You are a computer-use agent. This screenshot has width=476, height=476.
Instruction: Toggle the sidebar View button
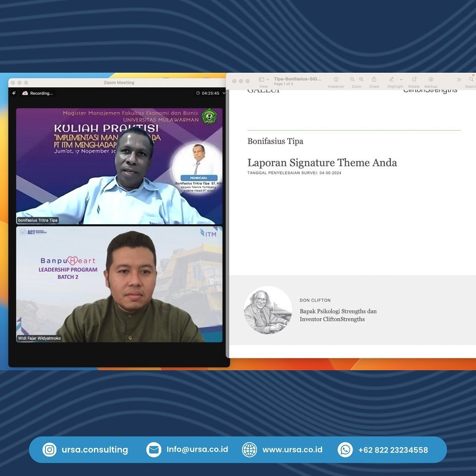coord(261,79)
